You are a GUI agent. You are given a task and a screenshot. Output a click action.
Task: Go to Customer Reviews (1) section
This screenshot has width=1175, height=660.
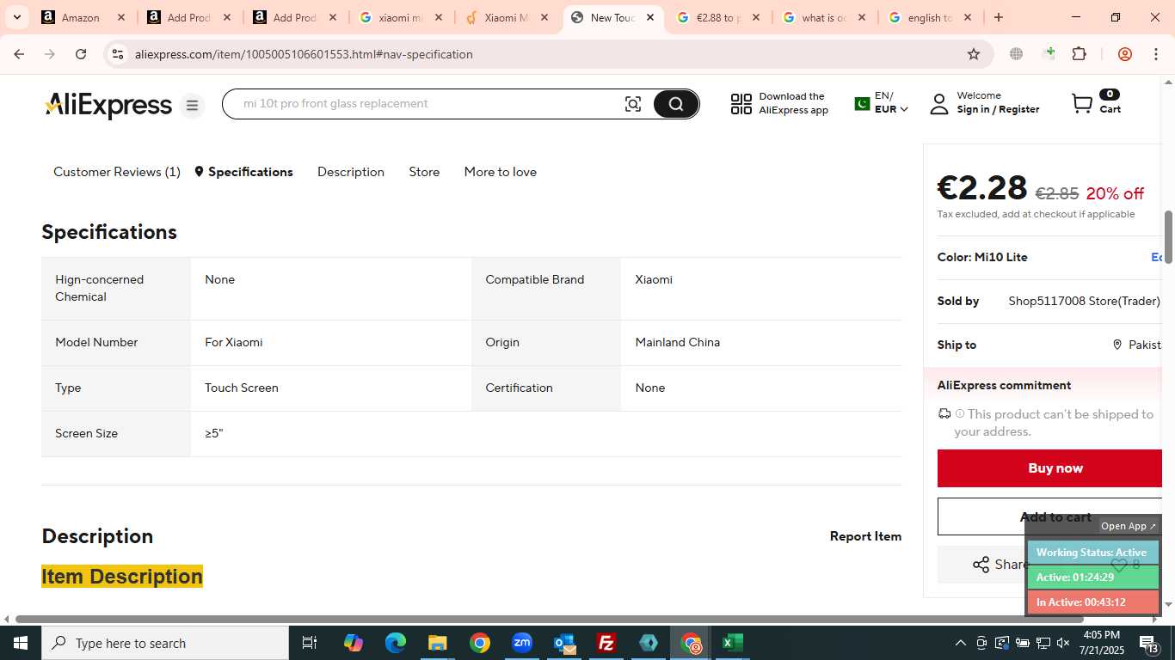[x=117, y=172]
